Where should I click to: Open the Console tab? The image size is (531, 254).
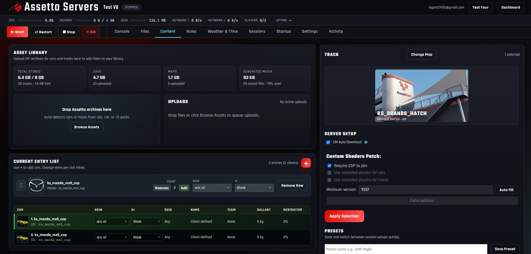[122, 32]
